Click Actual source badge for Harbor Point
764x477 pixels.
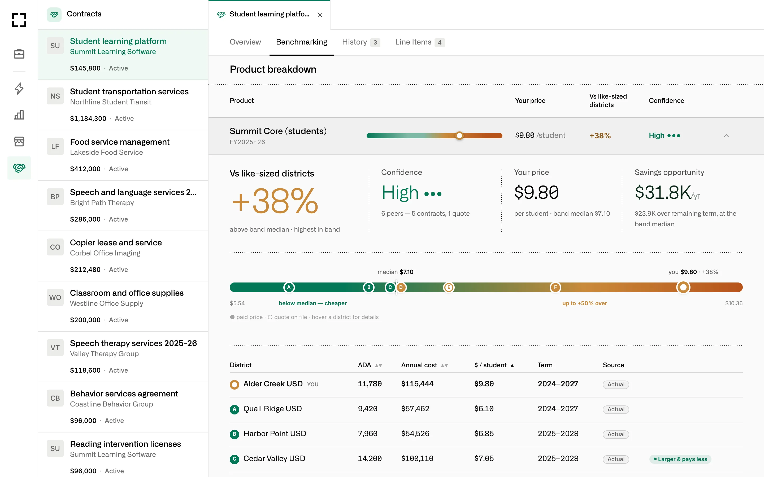(616, 434)
